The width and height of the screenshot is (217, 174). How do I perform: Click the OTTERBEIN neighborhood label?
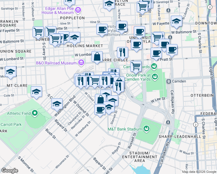click(202, 95)
